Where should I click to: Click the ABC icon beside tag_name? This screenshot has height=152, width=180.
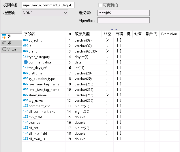tap(25, 100)
